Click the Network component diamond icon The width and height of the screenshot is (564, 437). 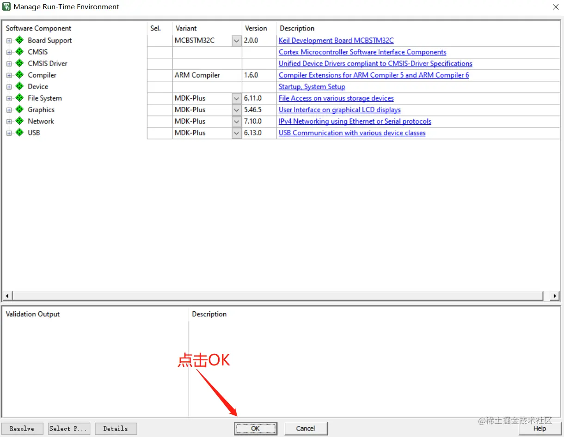coord(19,121)
